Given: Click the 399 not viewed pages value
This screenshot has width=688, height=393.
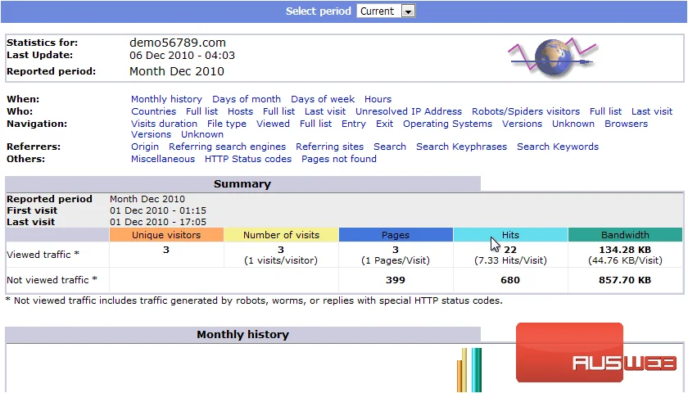Looking at the screenshot, I should pos(396,280).
